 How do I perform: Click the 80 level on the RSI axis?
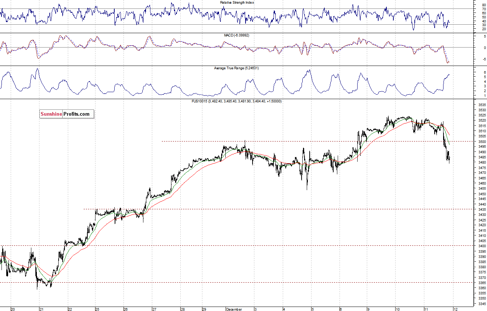click(x=484, y=5)
